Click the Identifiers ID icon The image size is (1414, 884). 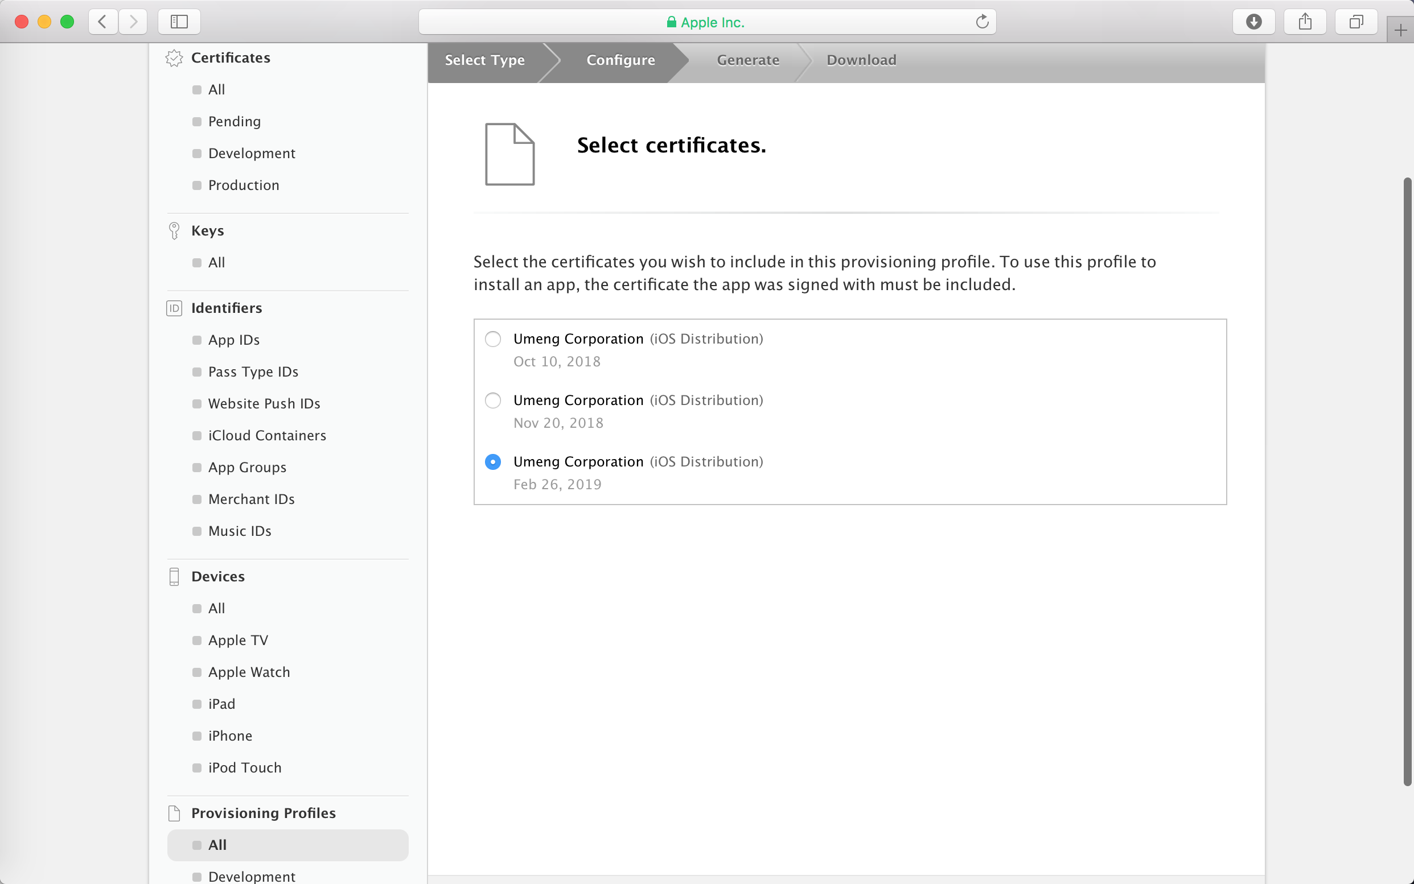click(x=174, y=308)
